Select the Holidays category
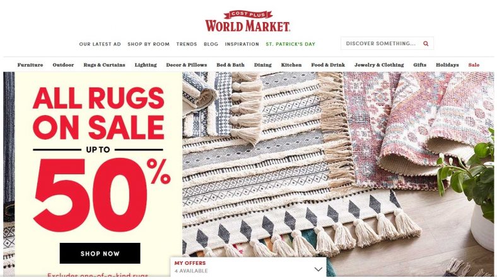497x280 pixels. [447, 65]
